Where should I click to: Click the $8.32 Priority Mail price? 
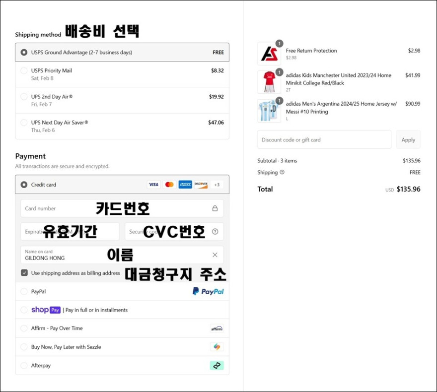pyautogui.click(x=218, y=71)
